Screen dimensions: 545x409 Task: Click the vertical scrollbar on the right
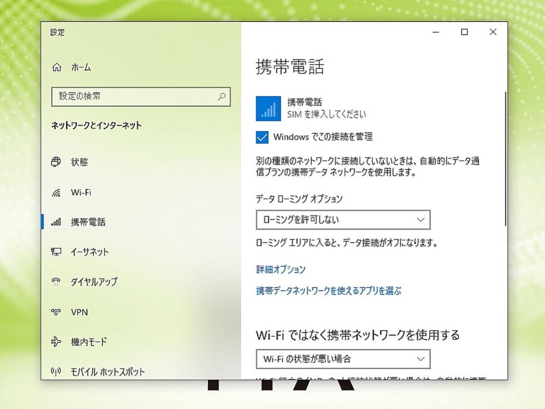505,159
